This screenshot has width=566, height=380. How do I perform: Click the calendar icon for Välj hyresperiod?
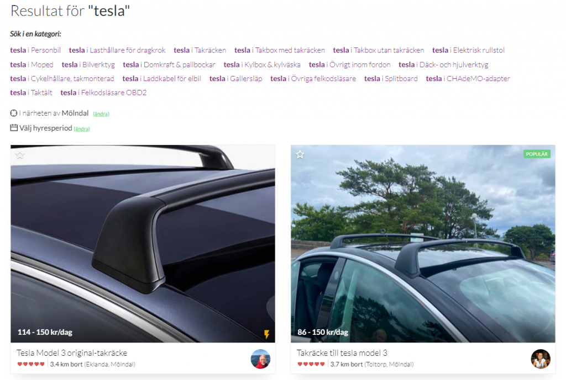[14, 127]
